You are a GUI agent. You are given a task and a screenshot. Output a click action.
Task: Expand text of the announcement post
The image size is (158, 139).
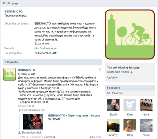(27, 106)
